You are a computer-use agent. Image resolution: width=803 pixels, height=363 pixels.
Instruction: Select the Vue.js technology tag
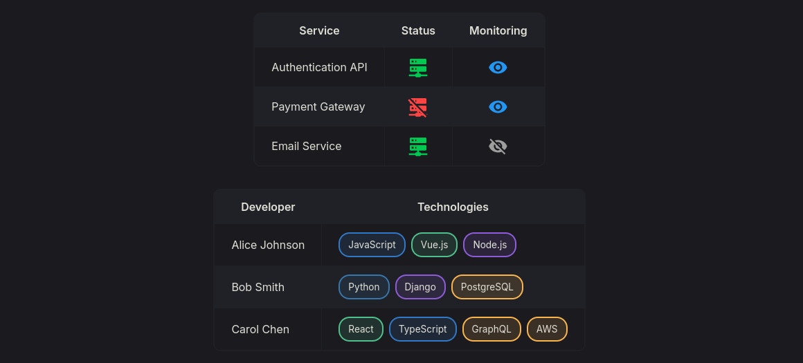(434, 245)
